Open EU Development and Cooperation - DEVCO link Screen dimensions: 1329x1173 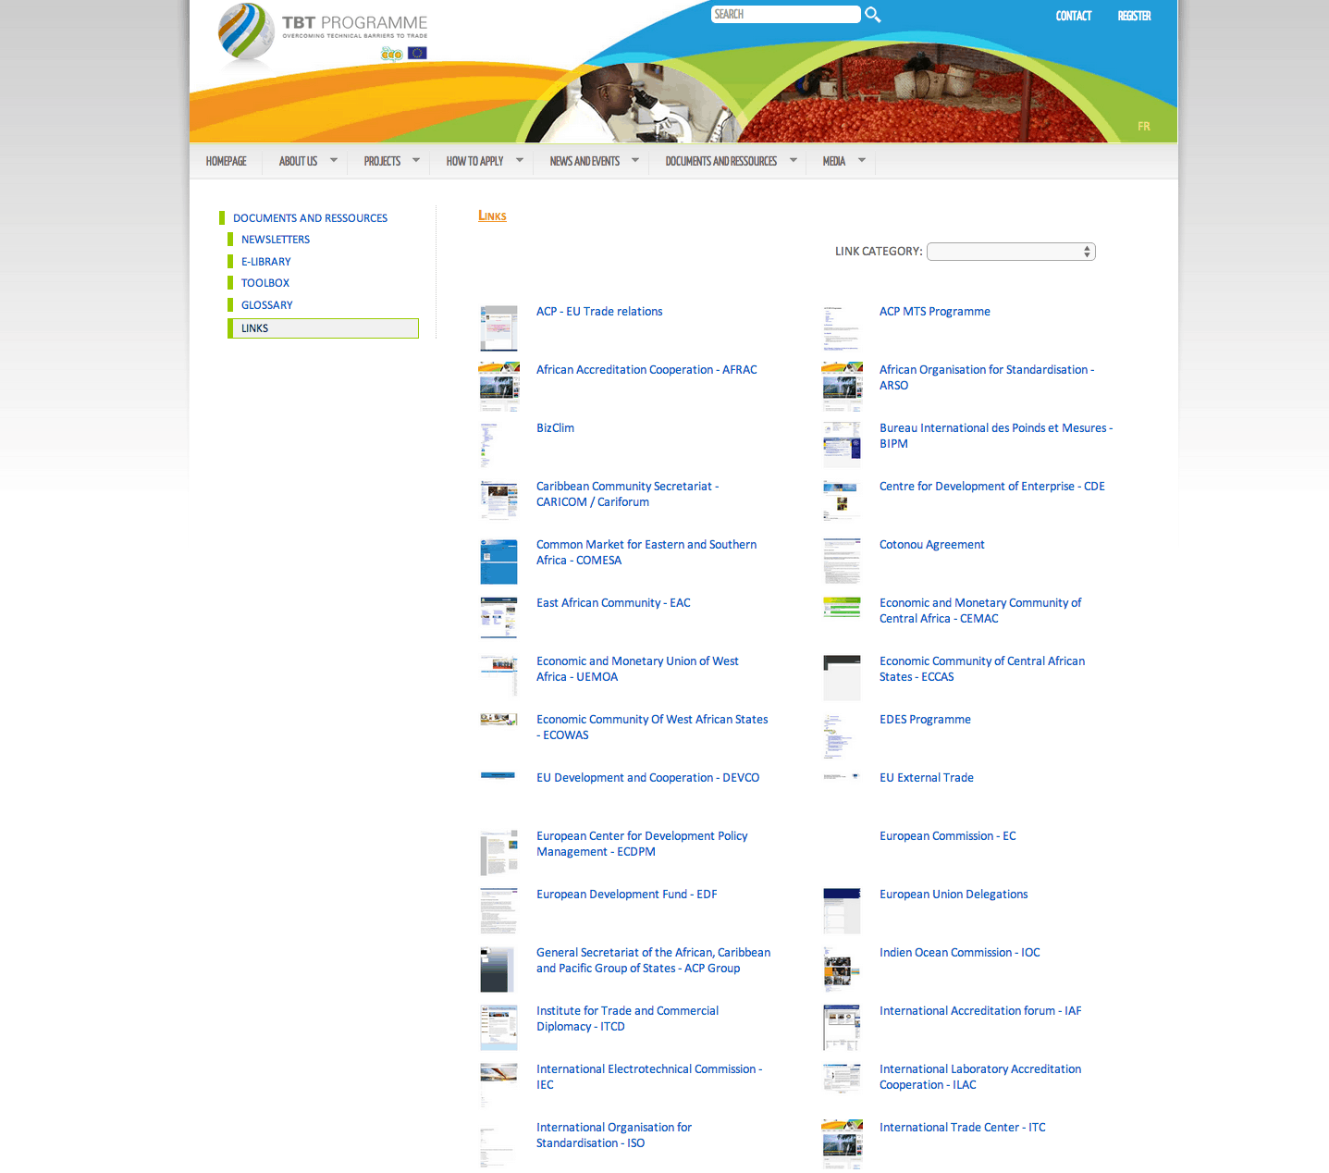(647, 778)
